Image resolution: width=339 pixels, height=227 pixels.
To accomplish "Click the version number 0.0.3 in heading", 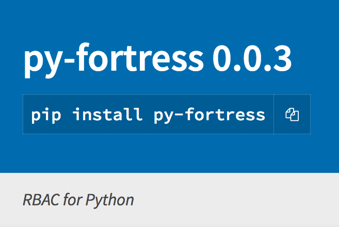I will click(x=252, y=60).
